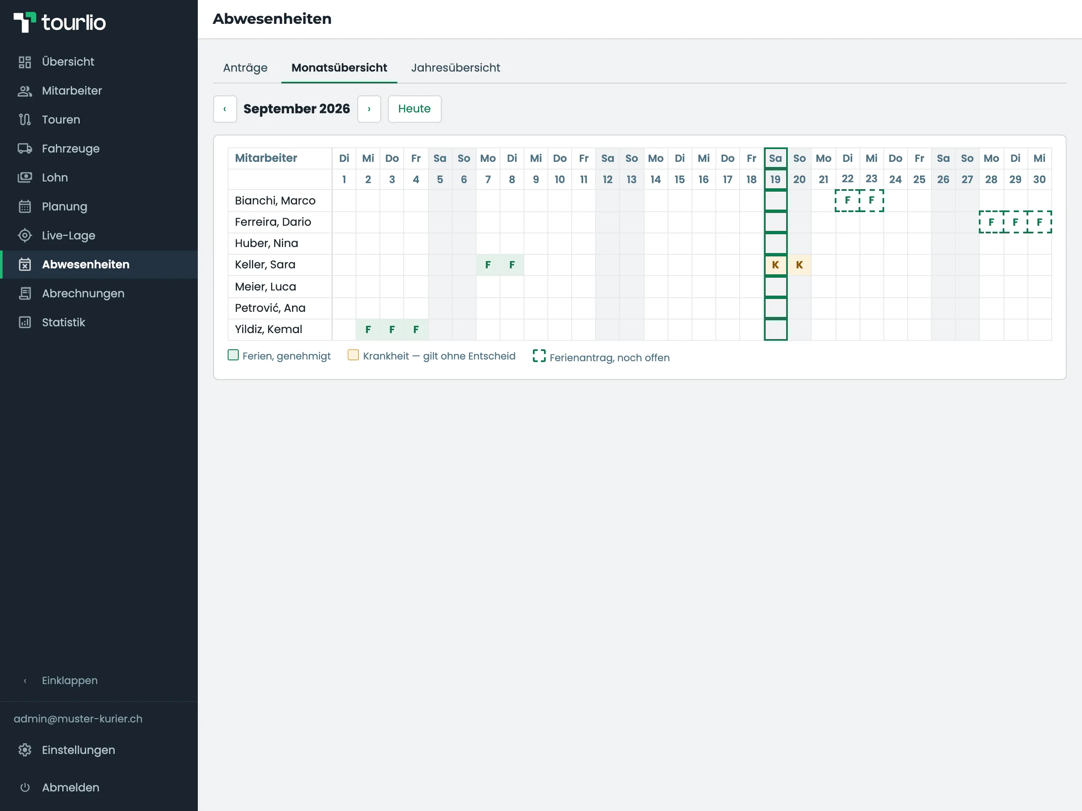The height and width of the screenshot is (811, 1082).
Task: Open Übersicht via its dashboard icon
Action: [x=24, y=62]
